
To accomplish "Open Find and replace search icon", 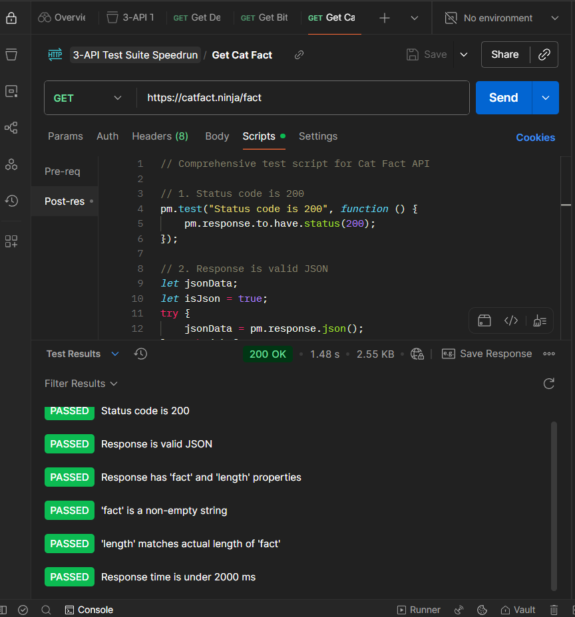I will pos(46,610).
